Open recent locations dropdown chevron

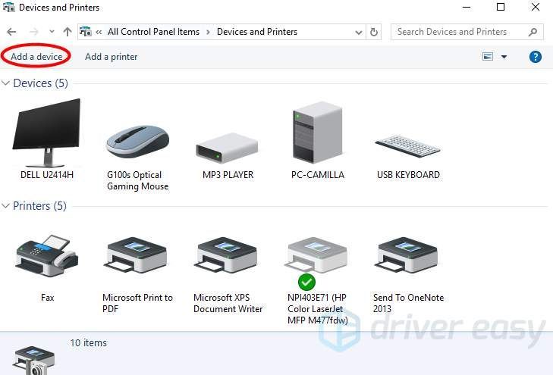[x=52, y=32]
